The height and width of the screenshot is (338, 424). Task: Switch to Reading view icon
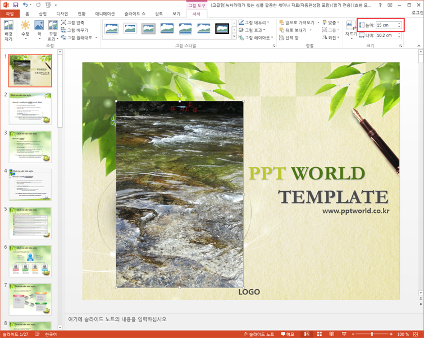331,334
